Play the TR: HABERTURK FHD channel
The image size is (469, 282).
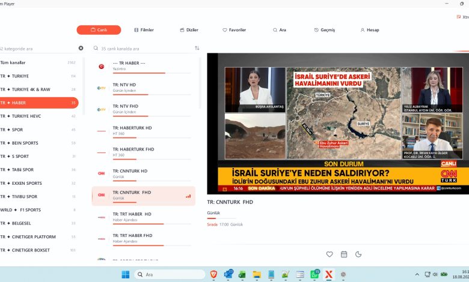tap(143, 152)
